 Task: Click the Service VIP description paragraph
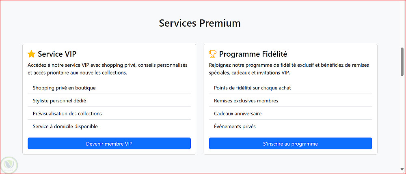pos(108,69)
